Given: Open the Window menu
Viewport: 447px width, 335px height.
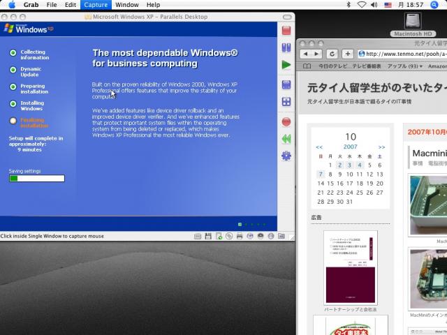Looking at the screenshot, I should [x=127, y=5].
